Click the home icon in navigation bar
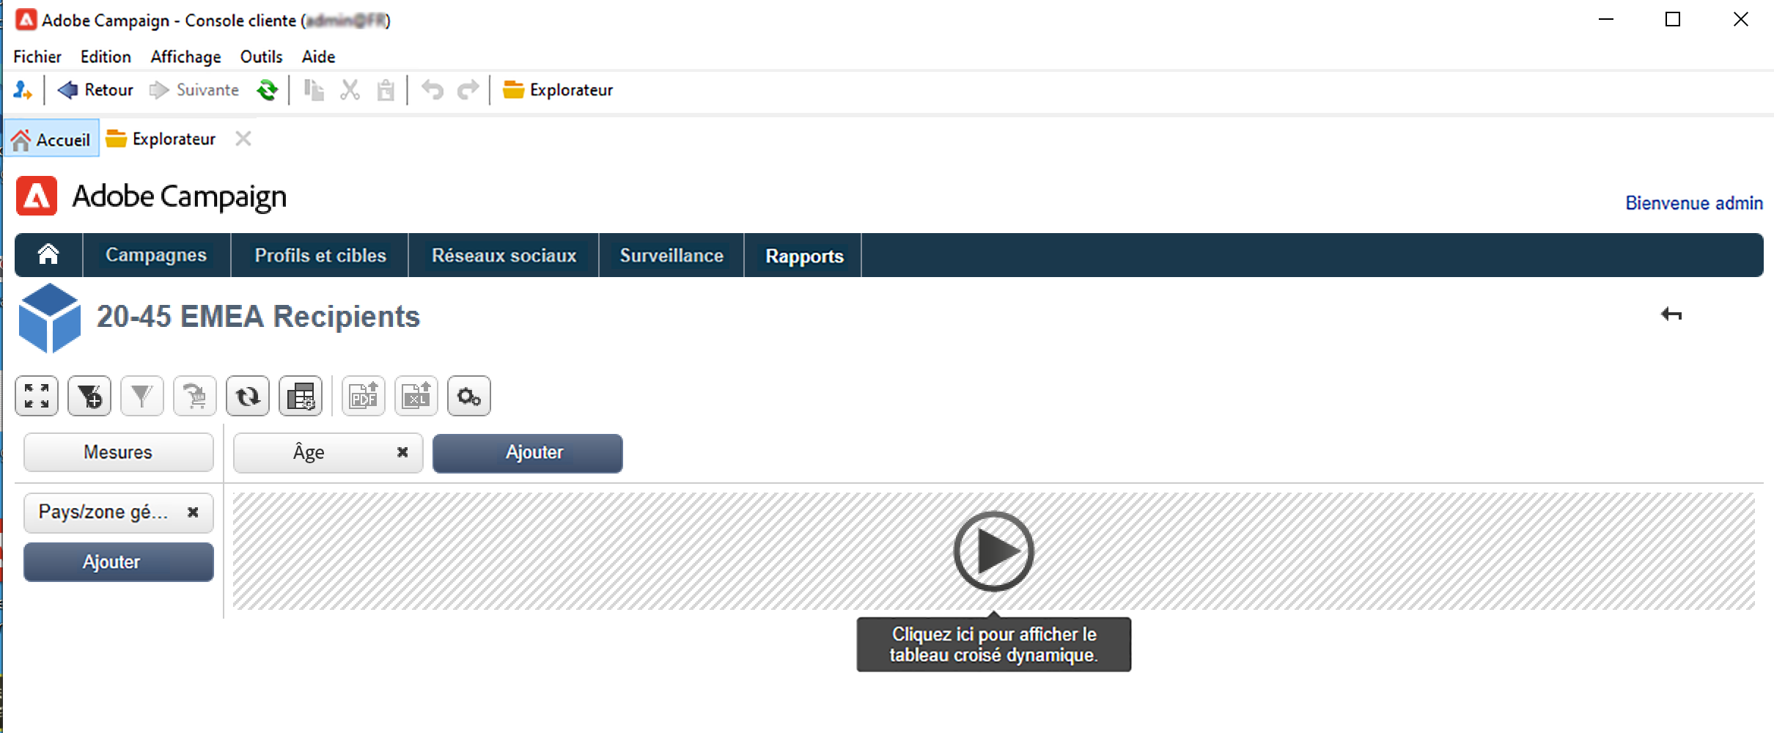The image size is (1774, 733). (48, 255)
